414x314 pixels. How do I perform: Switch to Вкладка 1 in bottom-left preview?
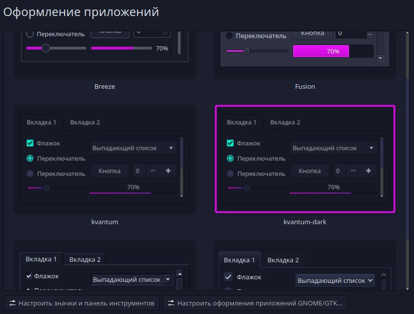pos(41,259)
